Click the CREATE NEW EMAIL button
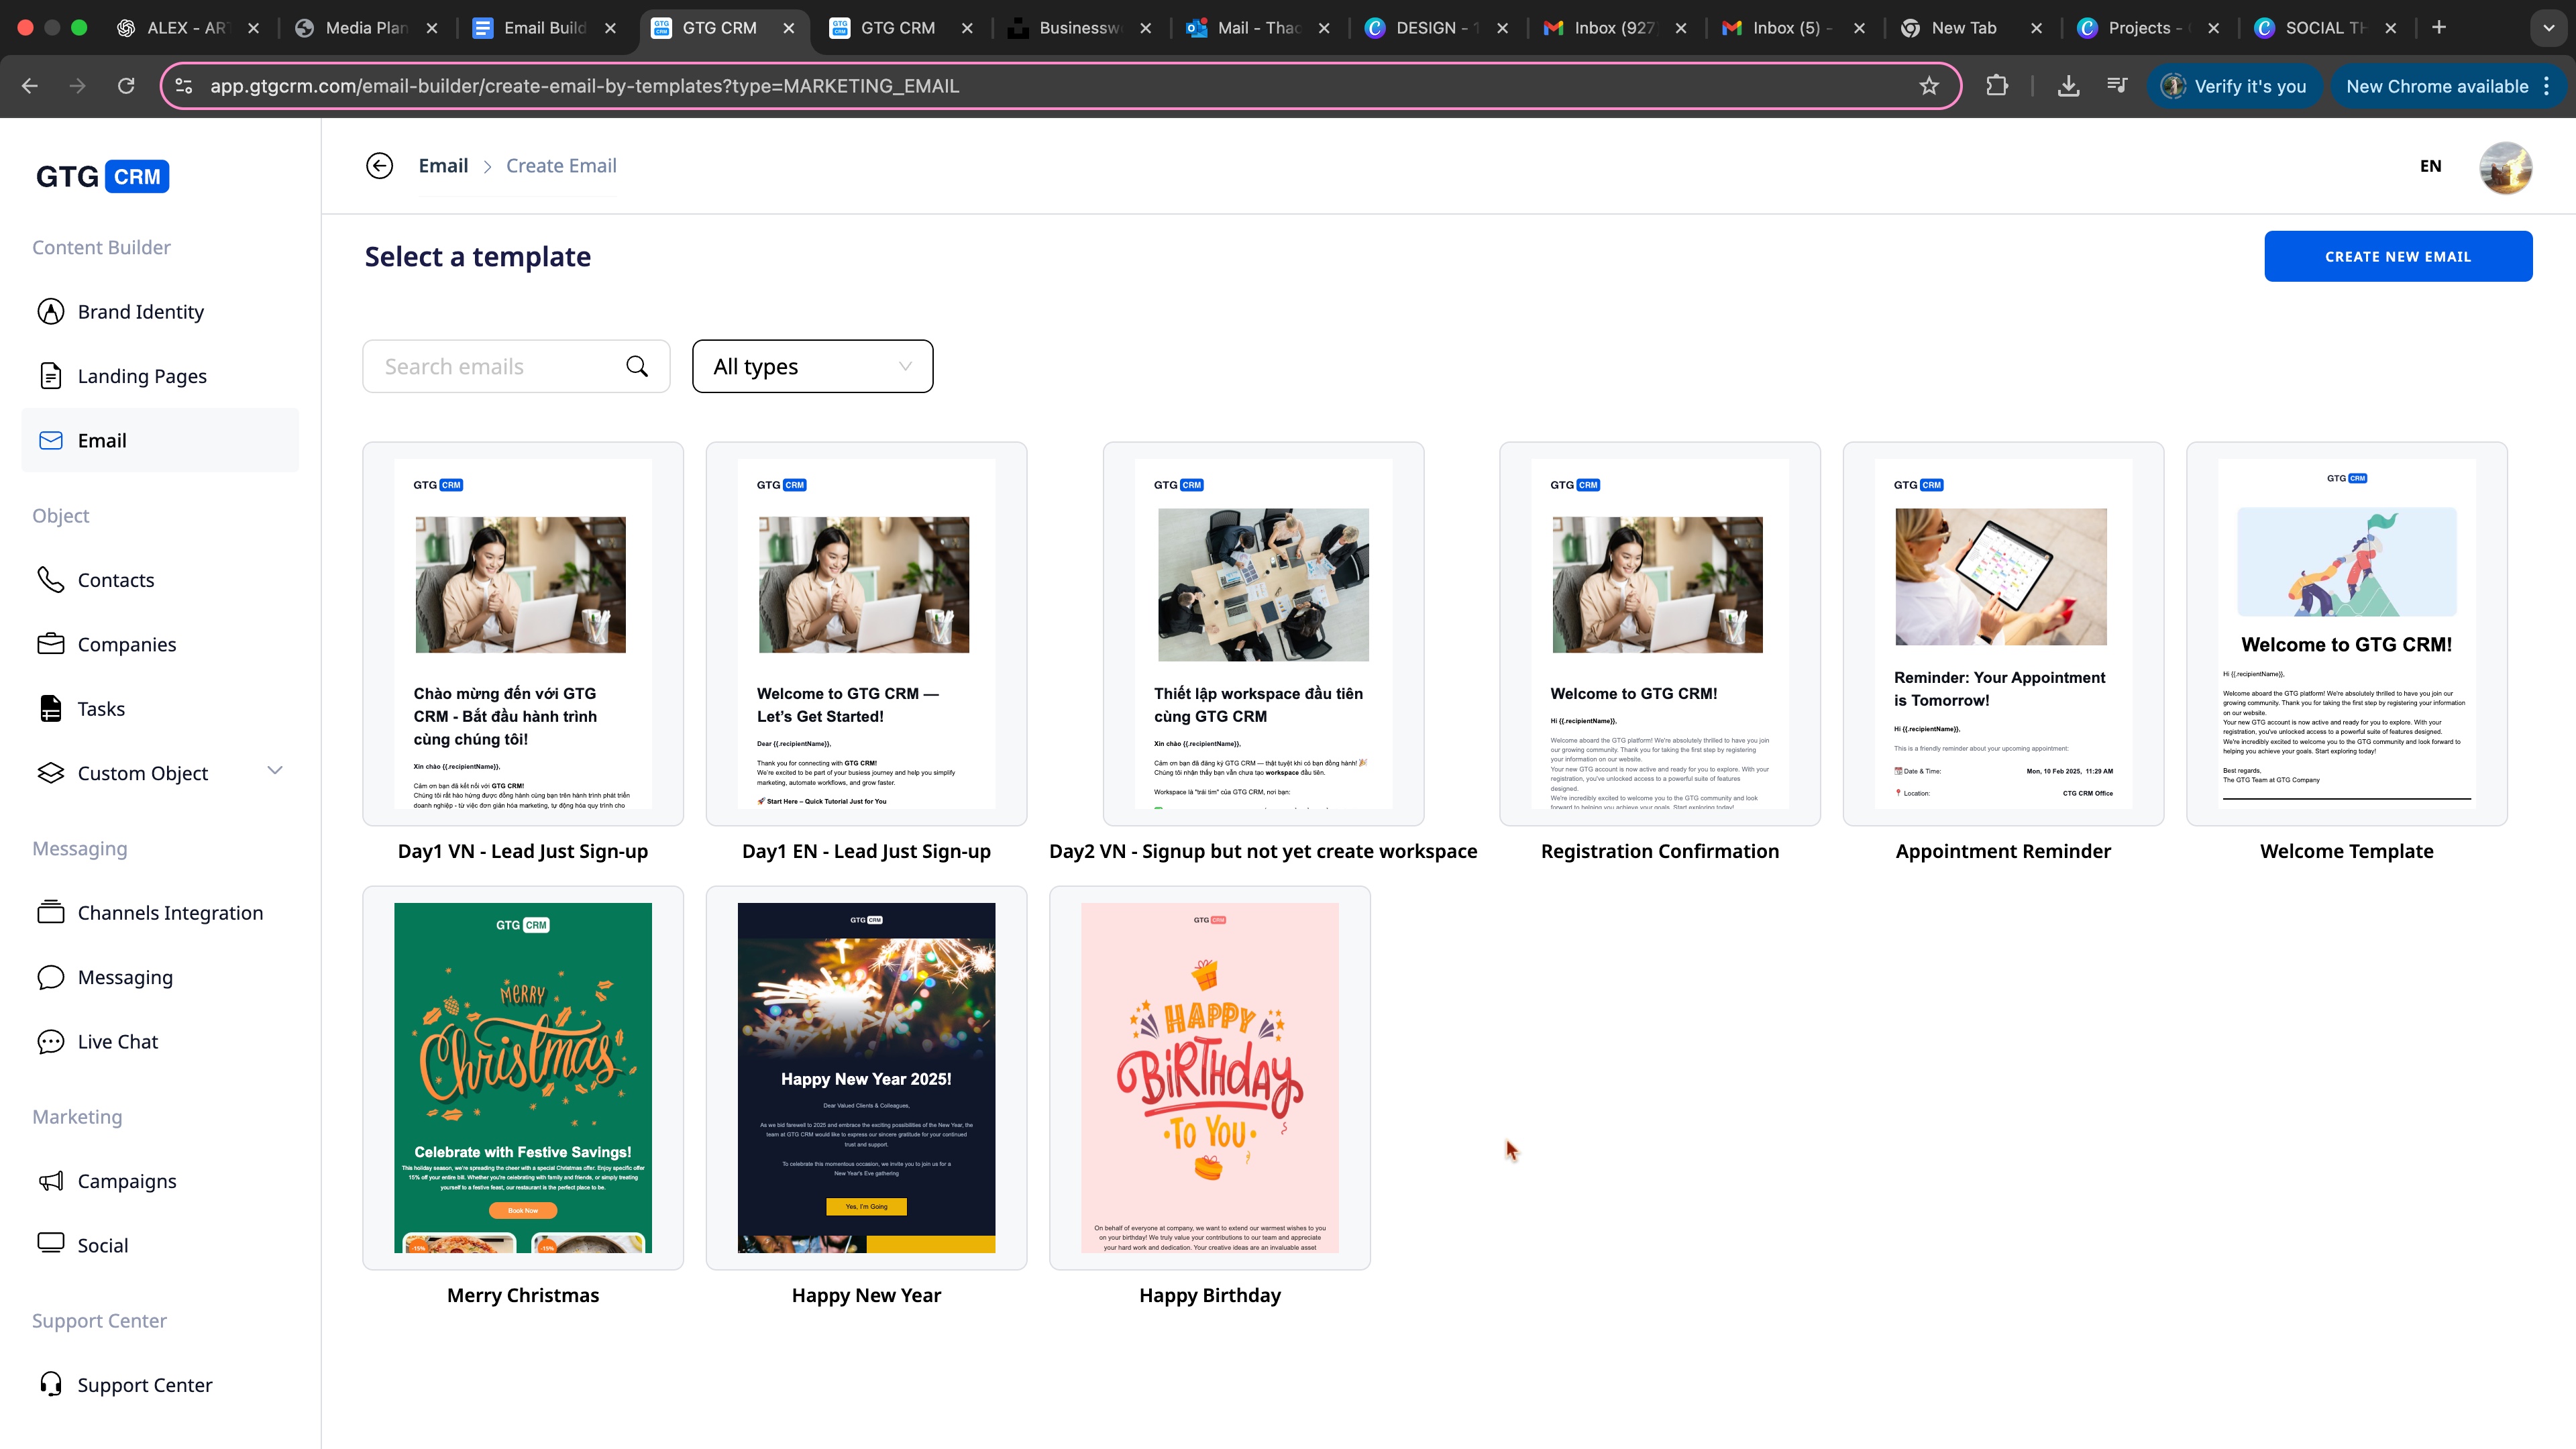Screen dimensions: 2576x1449 (x=2397, y=256)
